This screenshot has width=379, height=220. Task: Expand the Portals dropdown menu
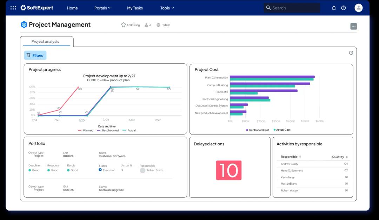[102, 8]
